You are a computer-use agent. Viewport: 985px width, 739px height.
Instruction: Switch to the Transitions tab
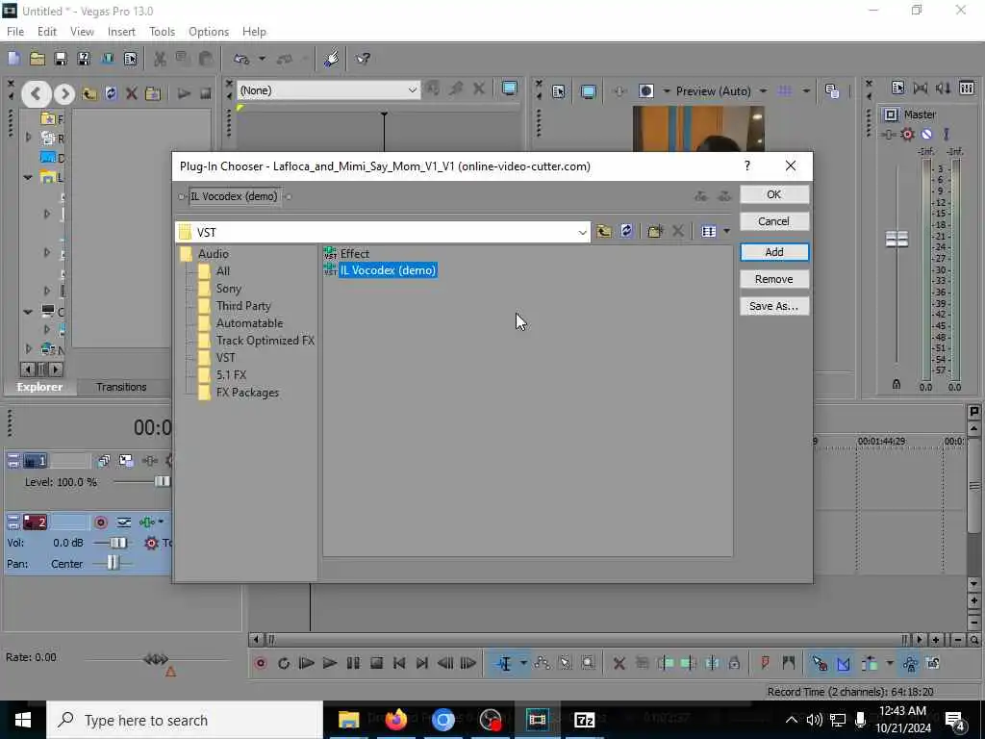121,387
